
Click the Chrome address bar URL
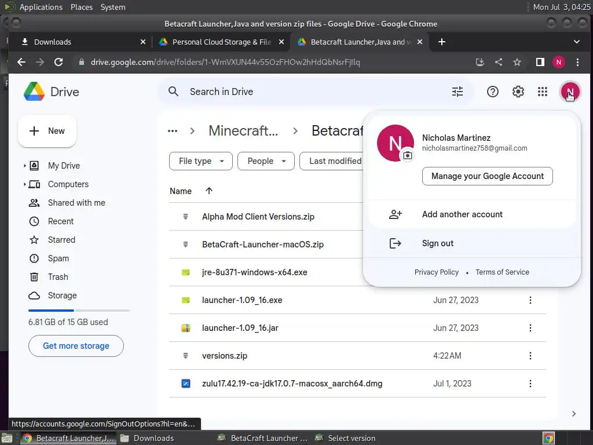[225, 62]
